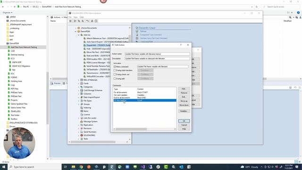Select the Set card variables command row
302x170 pixels.
point(145,95)
